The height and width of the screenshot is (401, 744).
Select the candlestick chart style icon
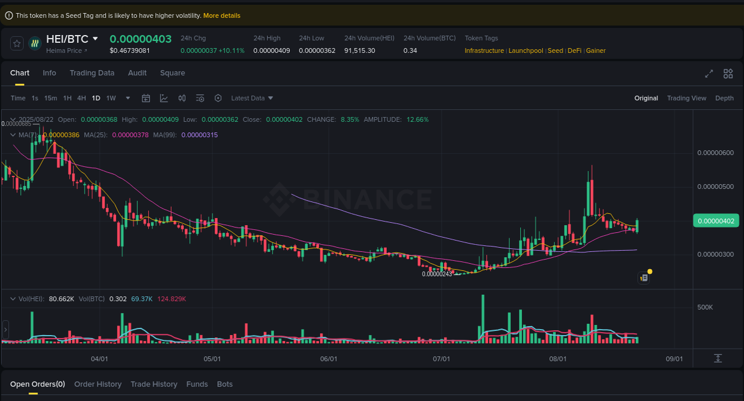click(182, 98)
